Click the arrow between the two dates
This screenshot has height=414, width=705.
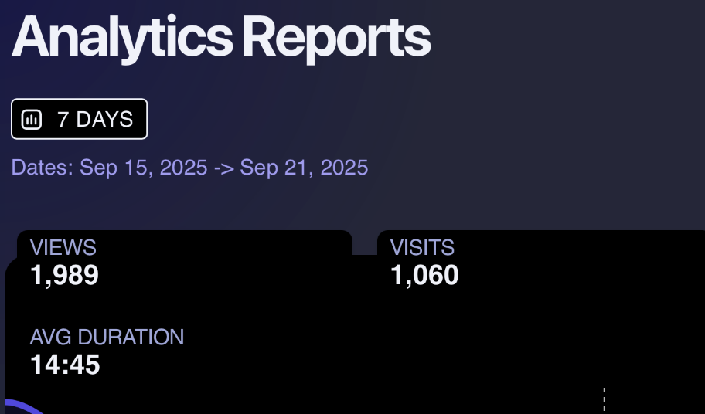(223, 168)
